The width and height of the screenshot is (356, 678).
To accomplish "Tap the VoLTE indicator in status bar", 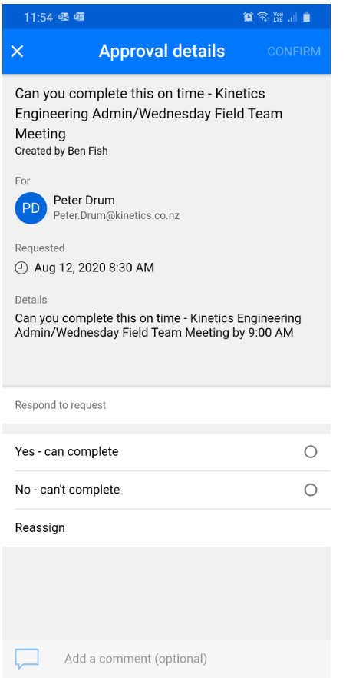I will 278,17.
